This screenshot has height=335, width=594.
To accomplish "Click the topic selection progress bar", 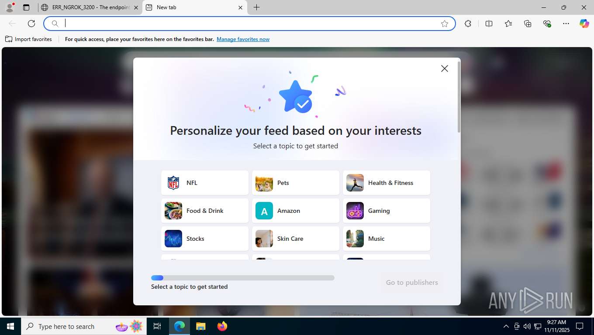I will tap(243, 278).
